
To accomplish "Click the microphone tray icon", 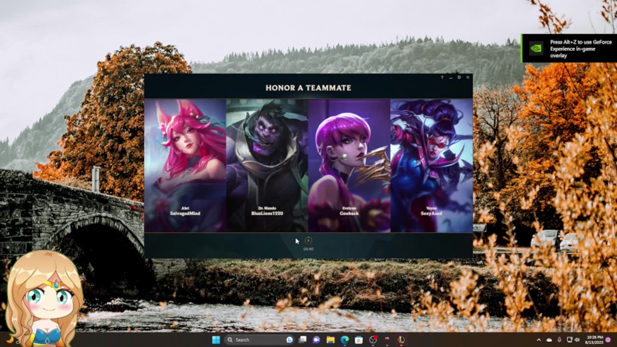I will pyautogui.click(x=560, y=340).
